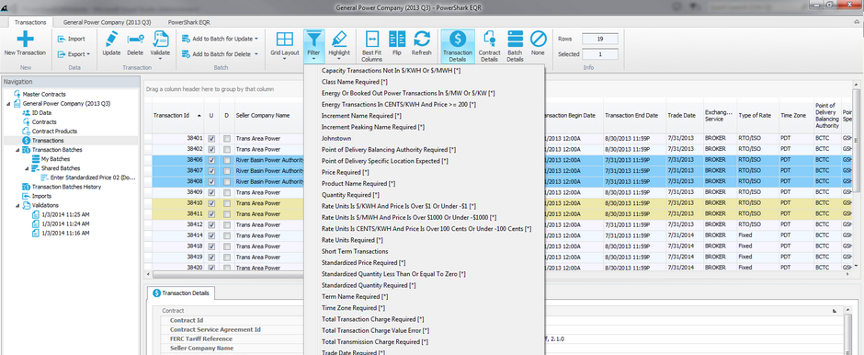Collapse General Power Company tree node

7,104
